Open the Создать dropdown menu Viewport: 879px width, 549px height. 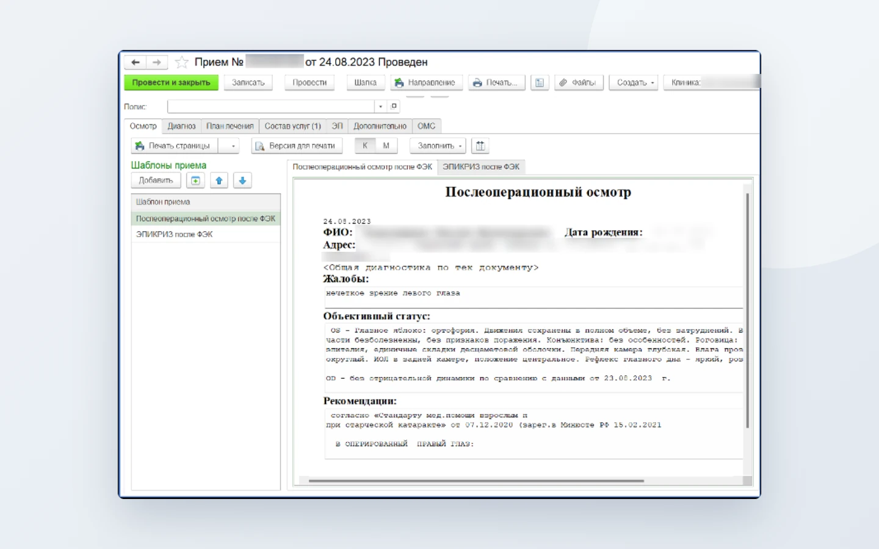click(x=634, y=82)
